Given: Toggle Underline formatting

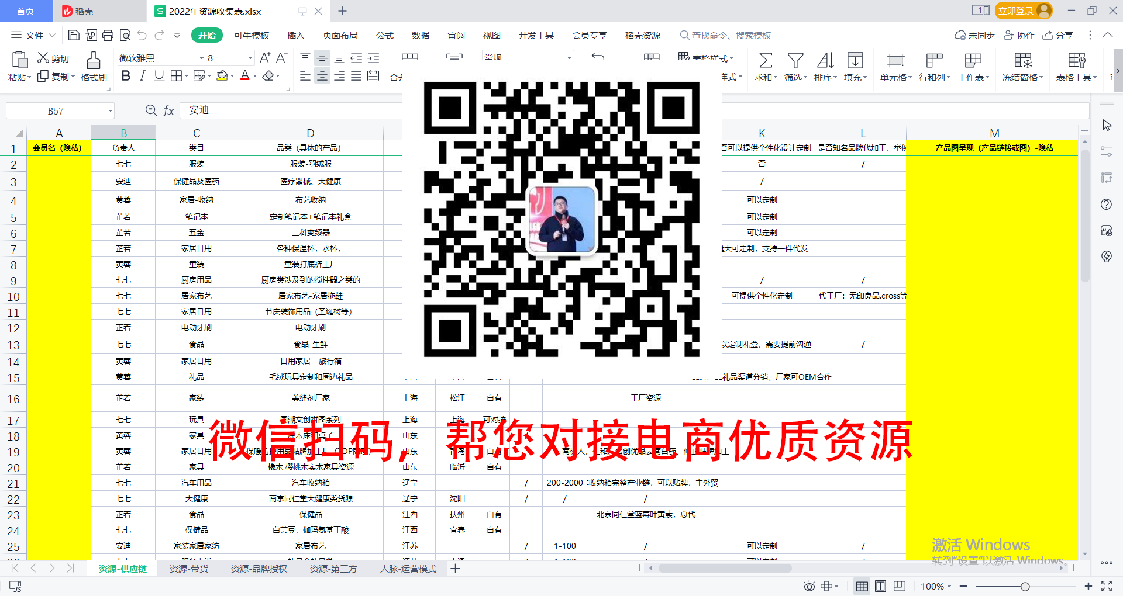Looking at the screenshot, I should click(159, 76).
